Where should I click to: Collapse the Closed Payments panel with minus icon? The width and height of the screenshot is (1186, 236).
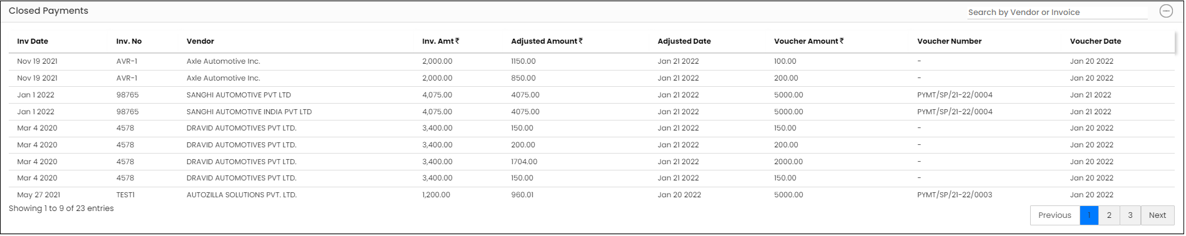click(1166, 11)
